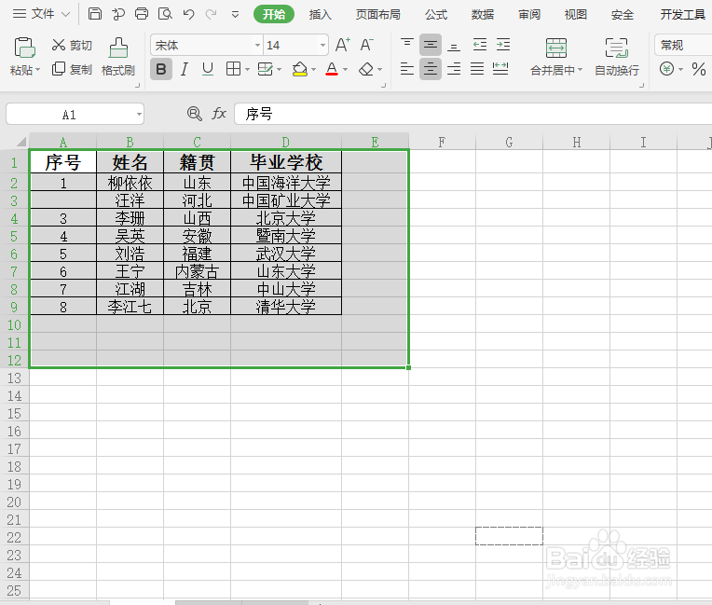Expand the merge center dropdown arrow
Screen dimensions: 712x605
point(580,70)
